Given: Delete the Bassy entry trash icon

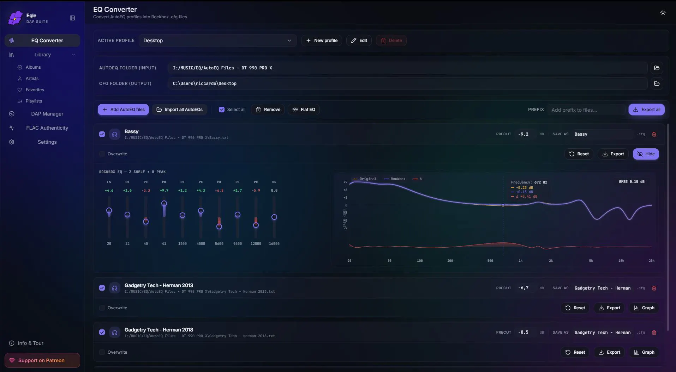Looking at the screenshot, I should click(654, 134).
